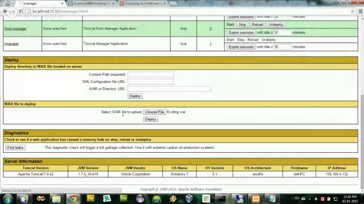The image size is (364, 204).
Task: Click the EN language indicator
Action: [297, 198]
